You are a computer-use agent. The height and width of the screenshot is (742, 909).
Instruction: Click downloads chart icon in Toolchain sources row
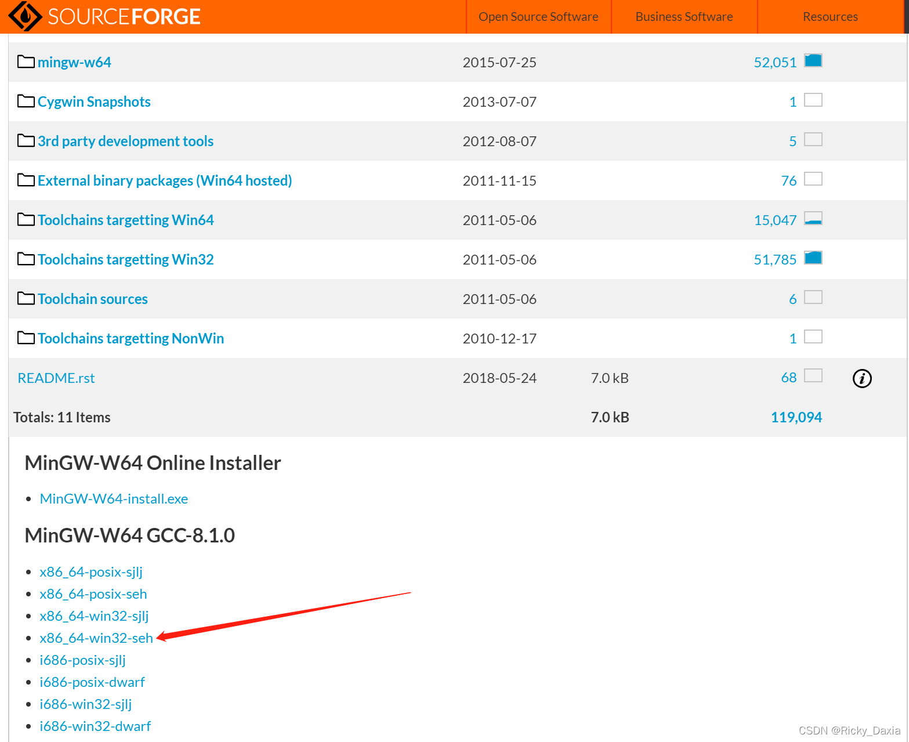tap(813, 297)
